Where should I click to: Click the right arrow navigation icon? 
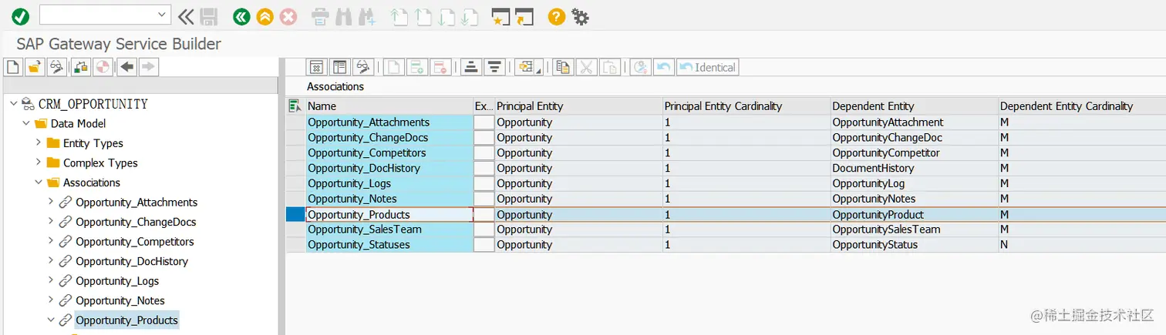coord(149,67)
